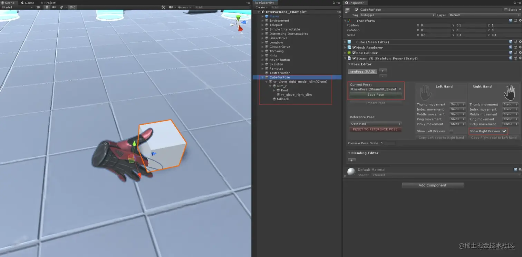Toggle CubeForPose active checkbox

tap(357, 10)
